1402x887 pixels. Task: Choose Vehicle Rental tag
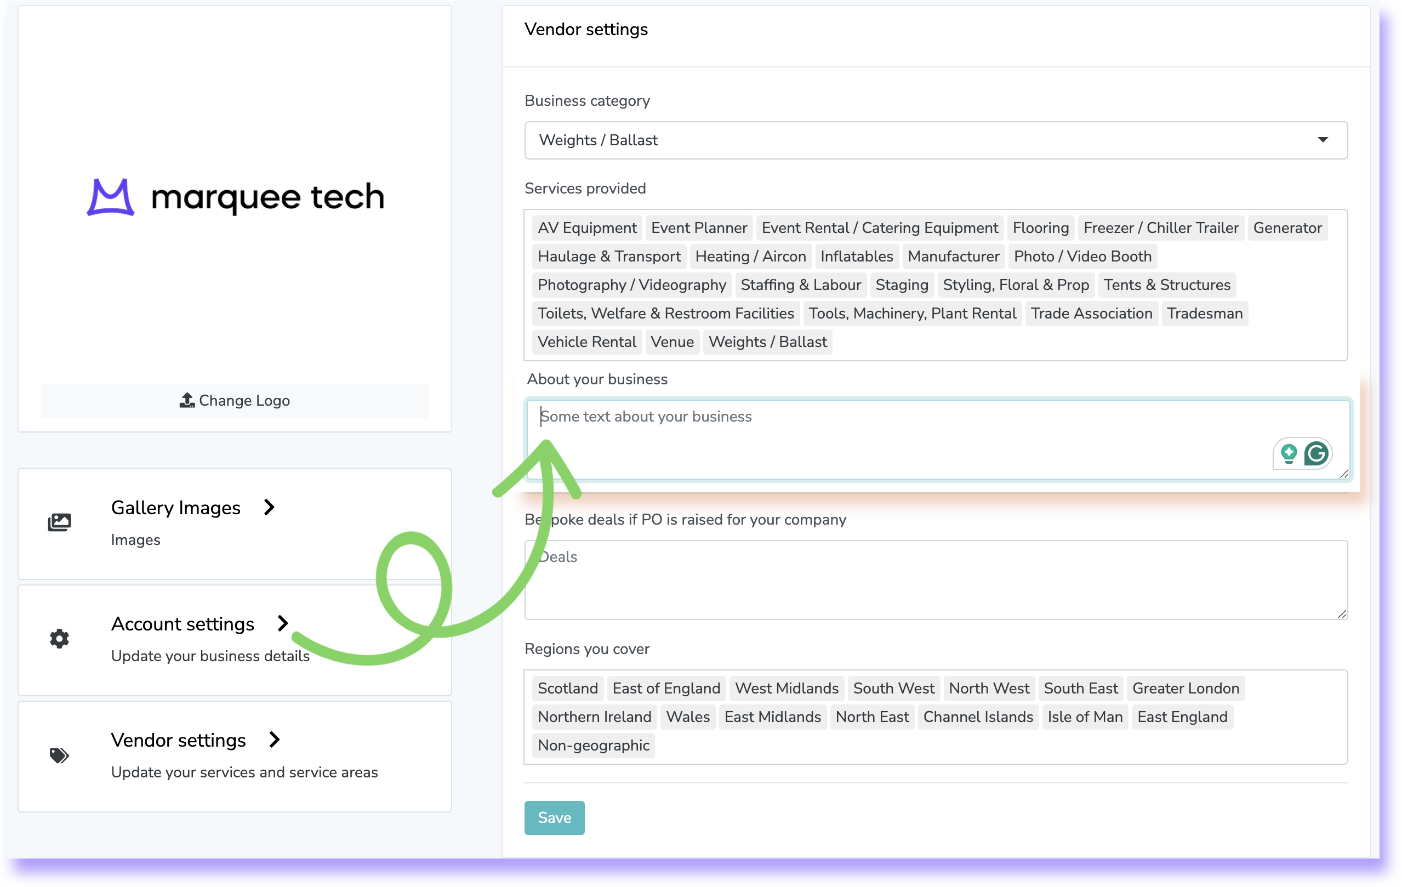pos(587,342)
